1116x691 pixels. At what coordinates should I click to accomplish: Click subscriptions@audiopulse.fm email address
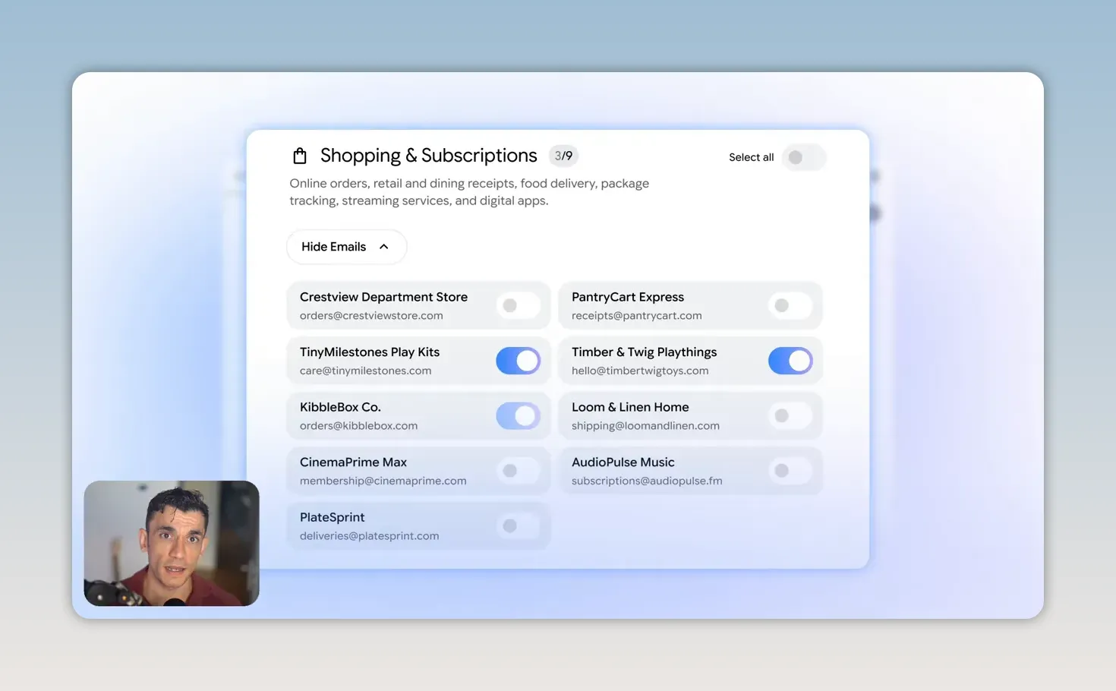[647, 481]
